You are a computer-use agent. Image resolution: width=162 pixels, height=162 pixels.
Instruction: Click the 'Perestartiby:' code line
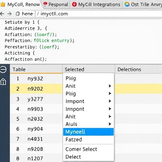pos(32,47)
